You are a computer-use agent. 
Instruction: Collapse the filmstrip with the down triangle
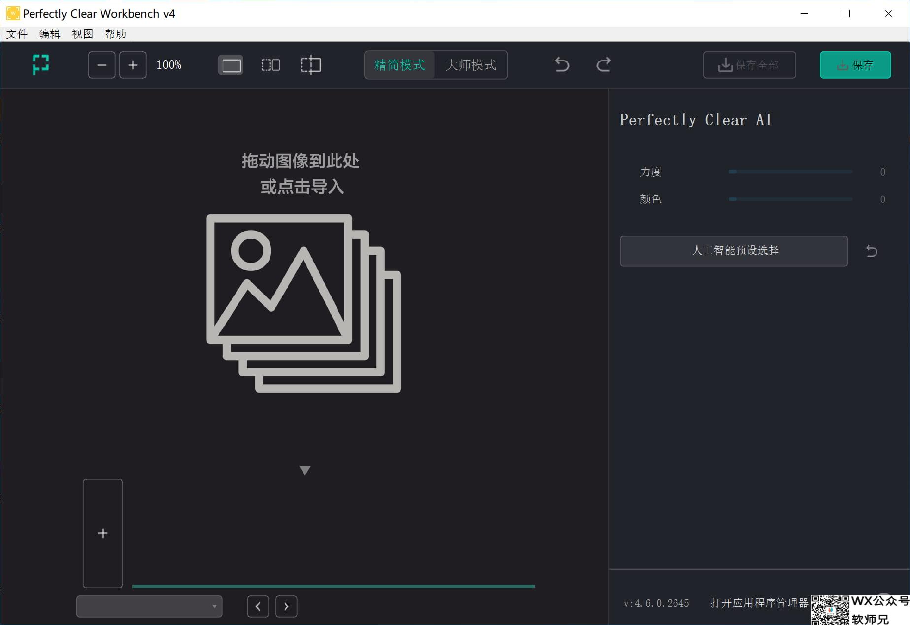305,470
